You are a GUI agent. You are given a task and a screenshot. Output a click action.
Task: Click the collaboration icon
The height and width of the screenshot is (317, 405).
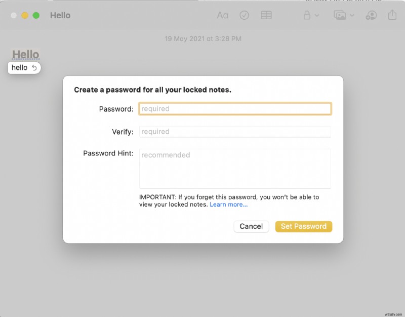[x=371, y=15]
